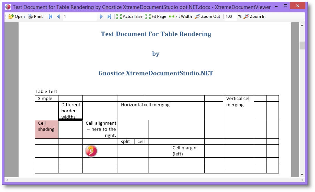Click vertical scrollbar down arrow
315x192 pixels.
coord(302,174)
